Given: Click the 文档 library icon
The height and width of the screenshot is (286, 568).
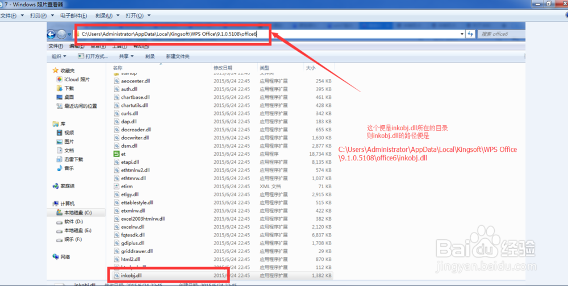Looking at the screenshot, I should point(60,151).
